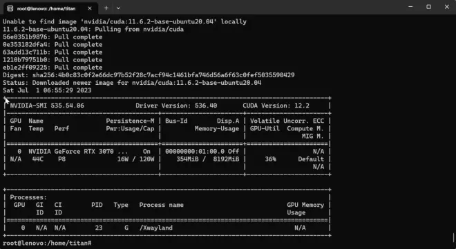Click the terminal scrollbar thumb
Screen dimensions: 456x249
[454, 238]
